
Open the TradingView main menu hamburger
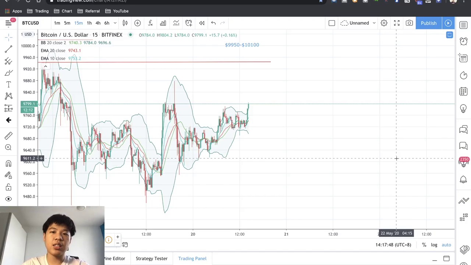[x=8, y=23]
